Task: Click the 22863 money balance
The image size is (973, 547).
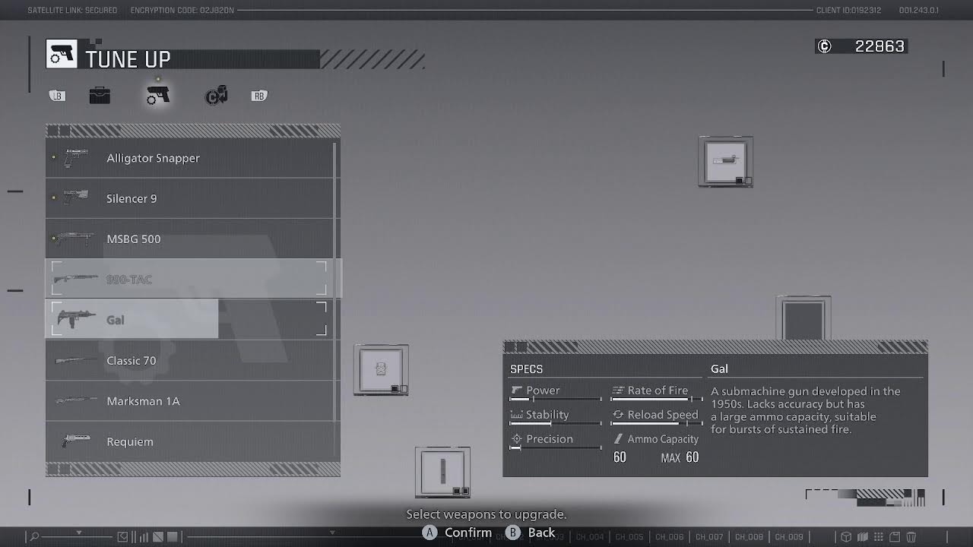Action: click(x=880, y=46)
